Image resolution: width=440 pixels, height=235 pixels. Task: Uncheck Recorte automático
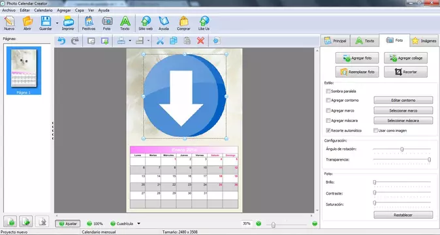pos(328,131)
